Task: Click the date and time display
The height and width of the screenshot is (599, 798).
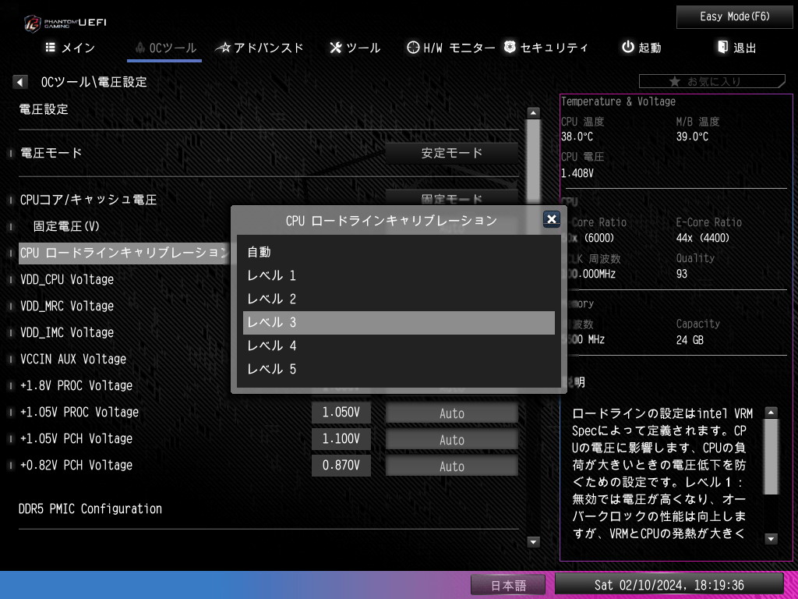Action: tap(669, 585)
